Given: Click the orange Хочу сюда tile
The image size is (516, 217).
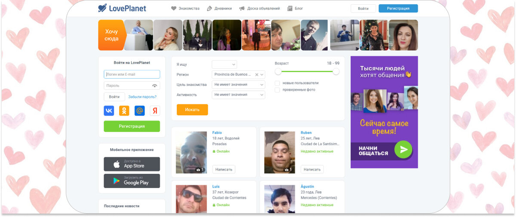Looking at the screenshot, I should click(x=111, y=35).
